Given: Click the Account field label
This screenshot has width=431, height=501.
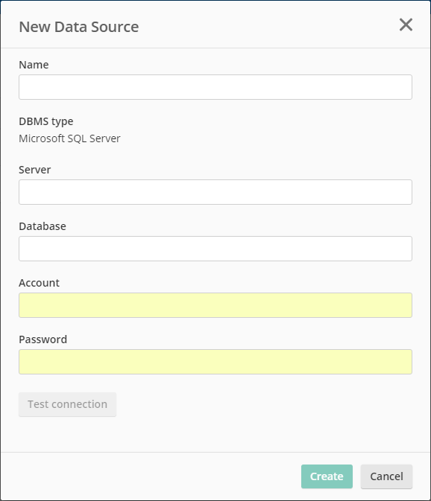Looking at the screenshot, I should 39,283.
